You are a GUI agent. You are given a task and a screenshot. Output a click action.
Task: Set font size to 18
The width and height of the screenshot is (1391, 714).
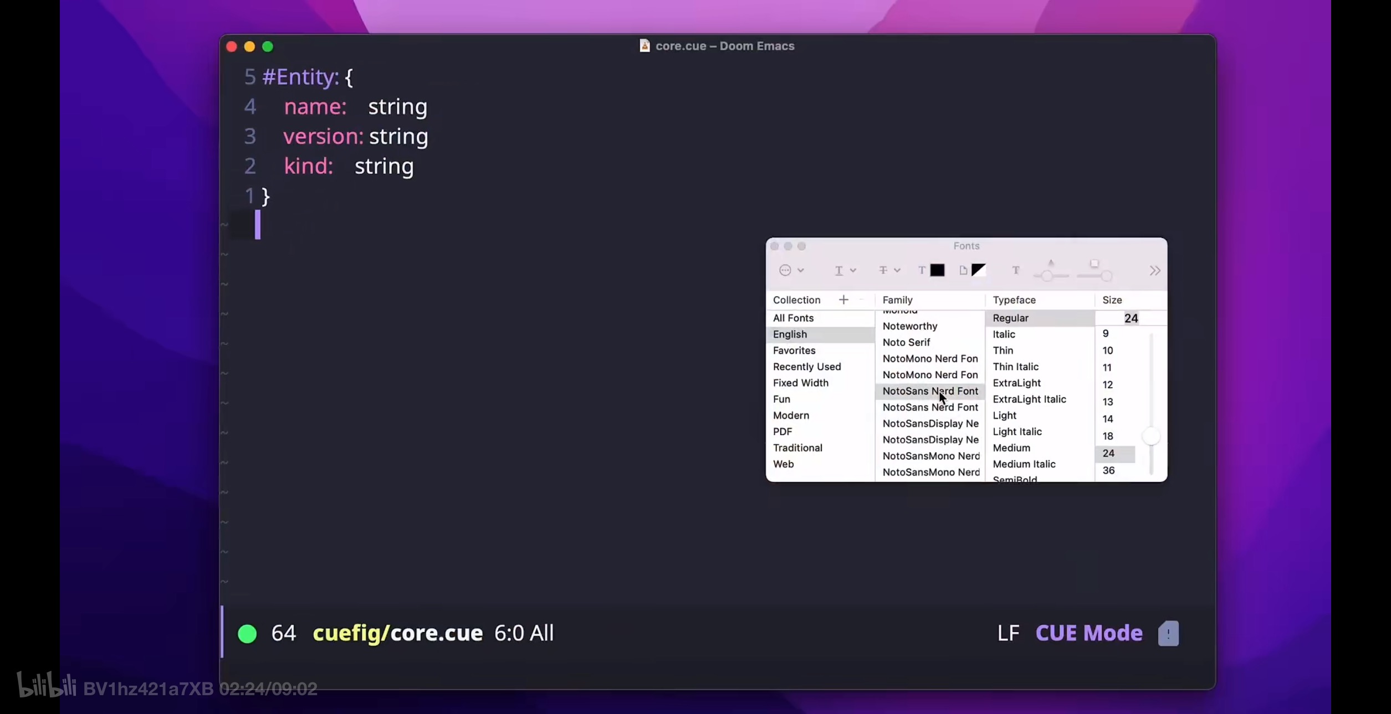[x=1115, y=436]
